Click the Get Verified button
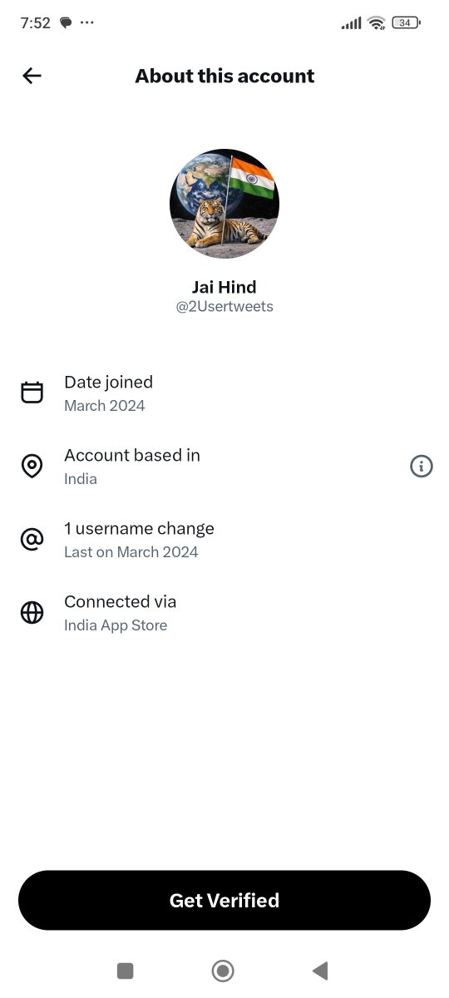The height and width of the screenshot is (998, 449). click(x=224, y=901)
